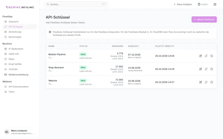The image size is (223, 139).
Task: Open the Übersicht page
Action: (20, 22)
